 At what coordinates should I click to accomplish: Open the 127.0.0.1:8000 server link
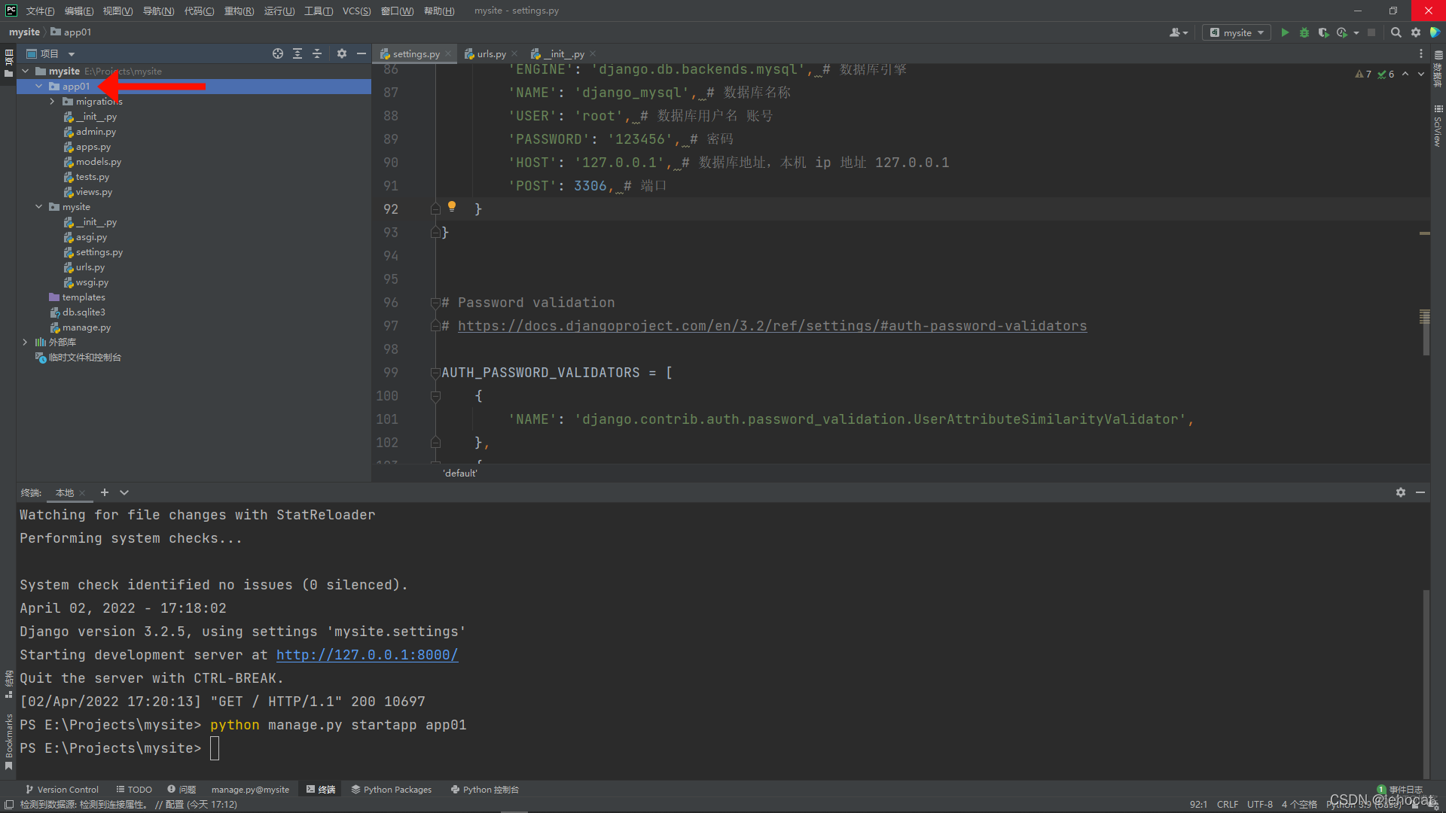(x=367, y=655)
